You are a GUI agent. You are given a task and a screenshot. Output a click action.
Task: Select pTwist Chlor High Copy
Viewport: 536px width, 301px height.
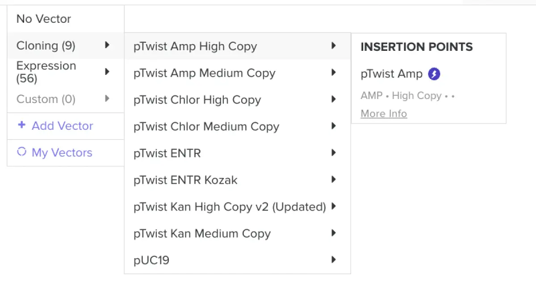tap(197, 100)
